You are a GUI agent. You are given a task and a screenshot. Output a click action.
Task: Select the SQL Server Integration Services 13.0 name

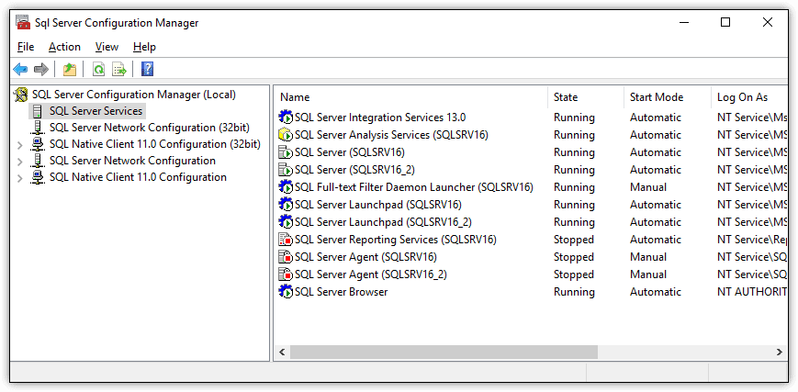point(380,118)
